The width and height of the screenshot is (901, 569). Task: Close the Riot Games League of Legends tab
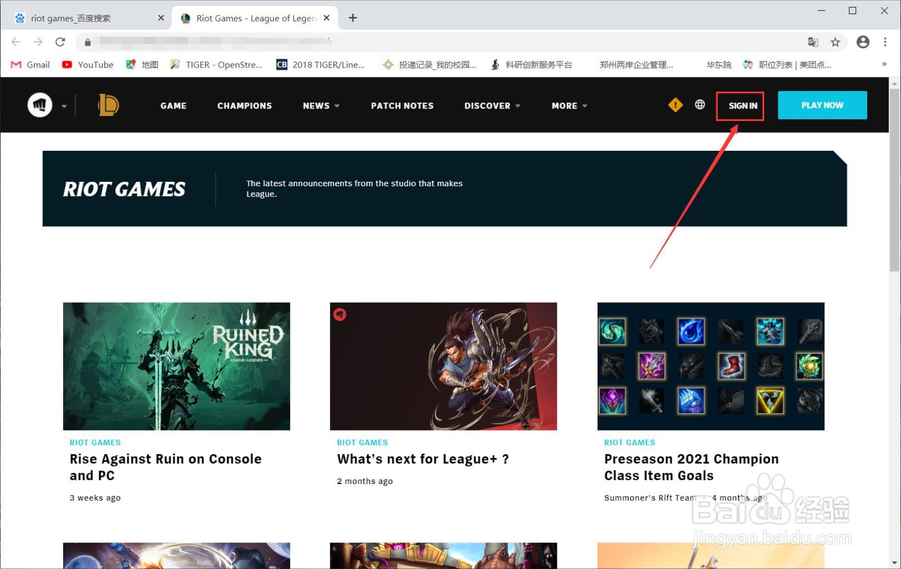click(x=327, y=18)
